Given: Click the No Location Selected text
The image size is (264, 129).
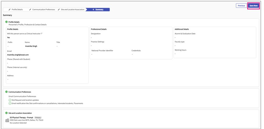Looking at the screenshot, I should pos(18,123).
